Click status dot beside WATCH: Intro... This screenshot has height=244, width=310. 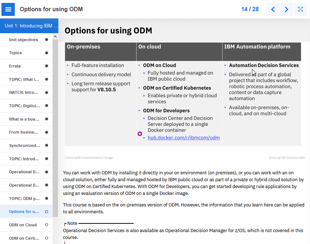point(47,92)
